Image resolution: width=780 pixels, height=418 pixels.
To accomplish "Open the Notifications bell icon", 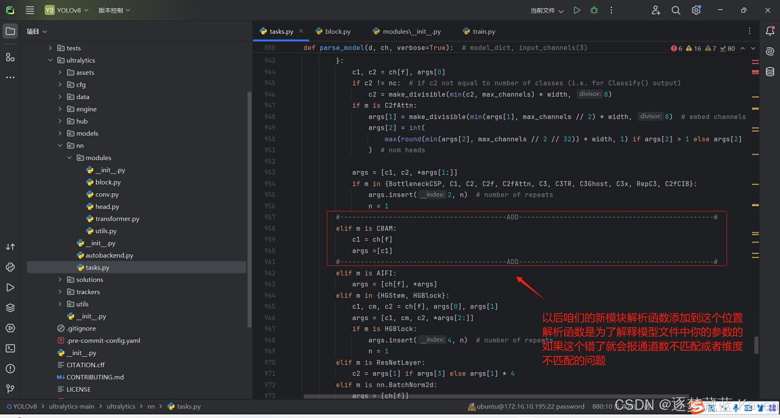I will tap(770, 31).
